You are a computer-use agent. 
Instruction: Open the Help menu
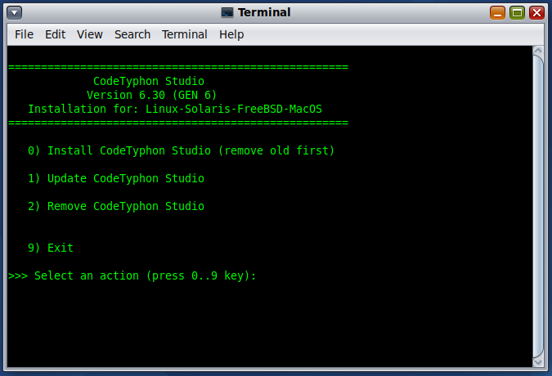pyautogui.click(x=231, y=34)
